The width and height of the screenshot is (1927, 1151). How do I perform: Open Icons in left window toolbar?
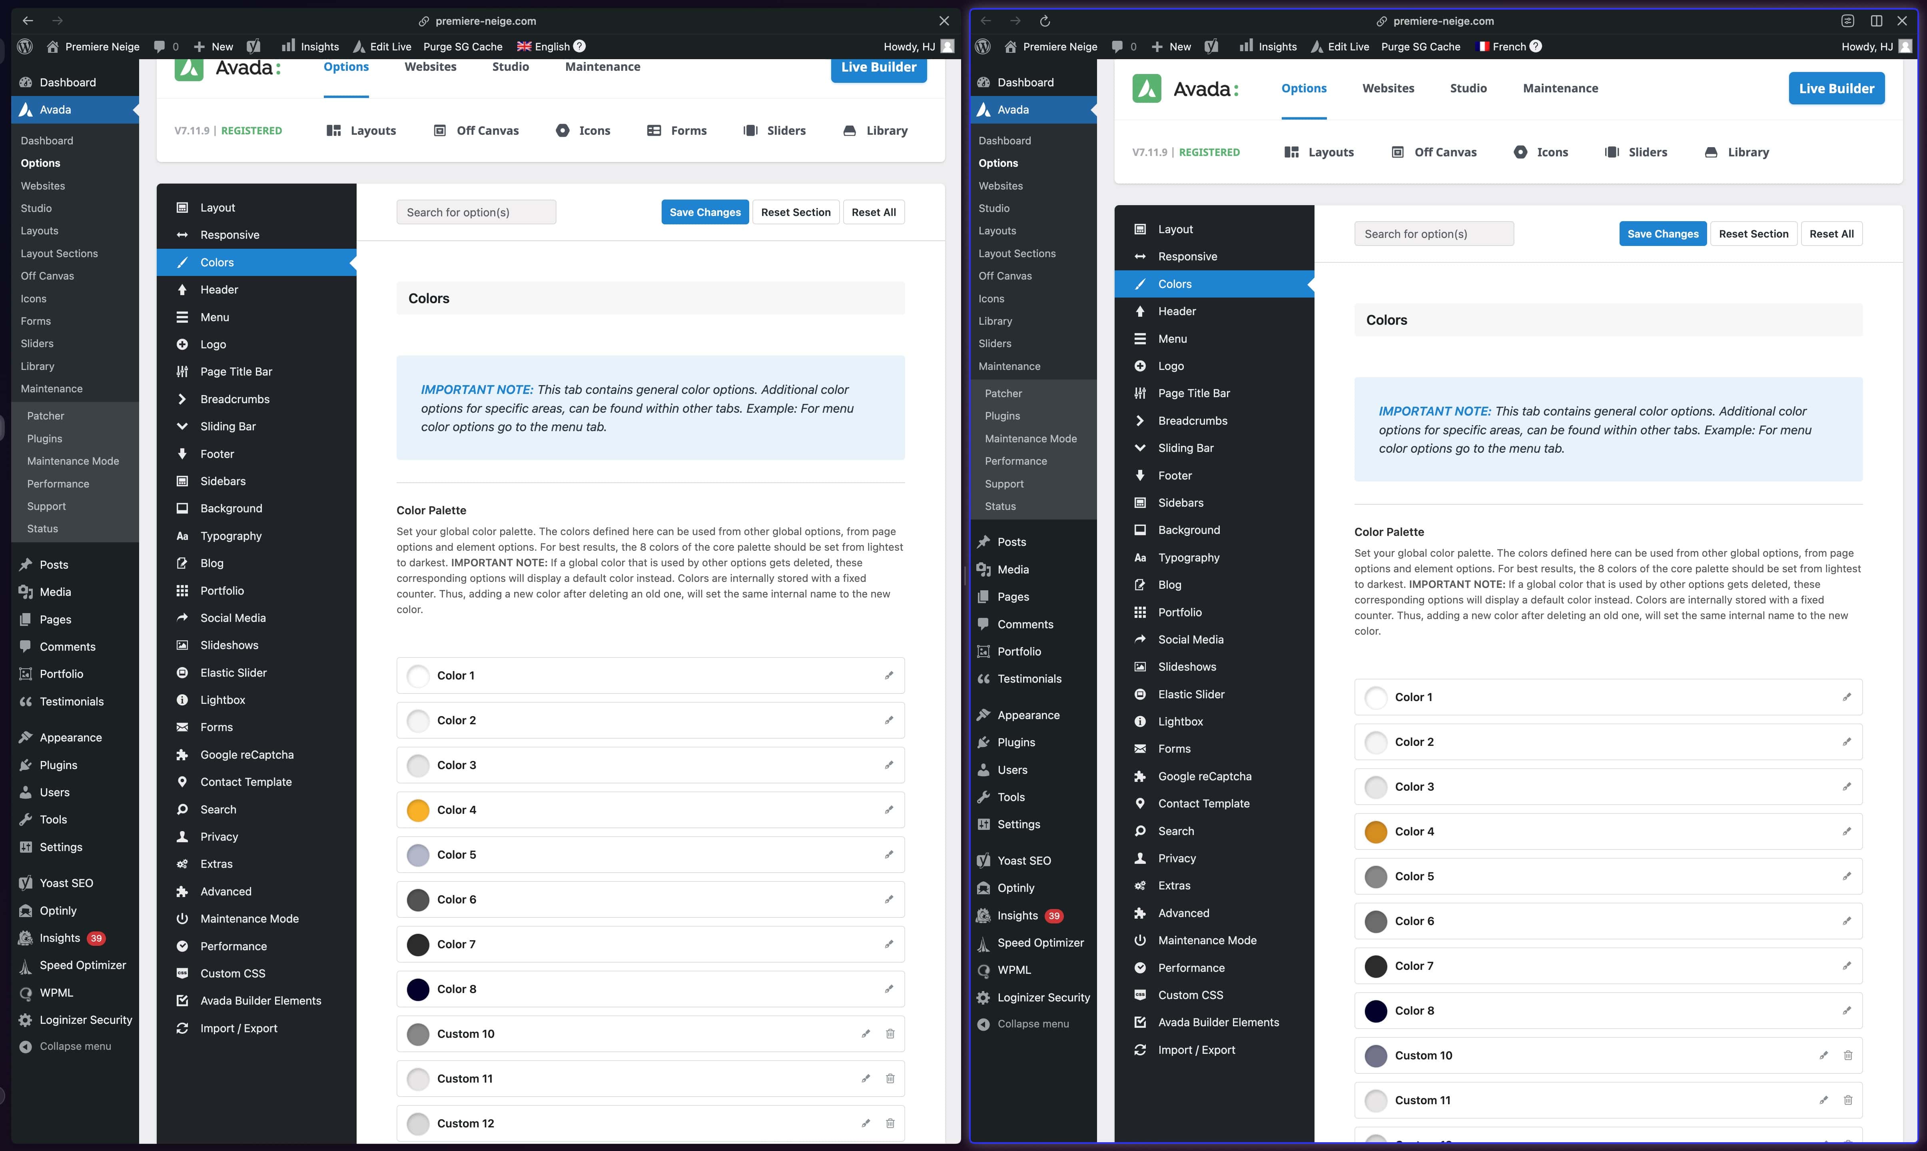coord(583,130)
